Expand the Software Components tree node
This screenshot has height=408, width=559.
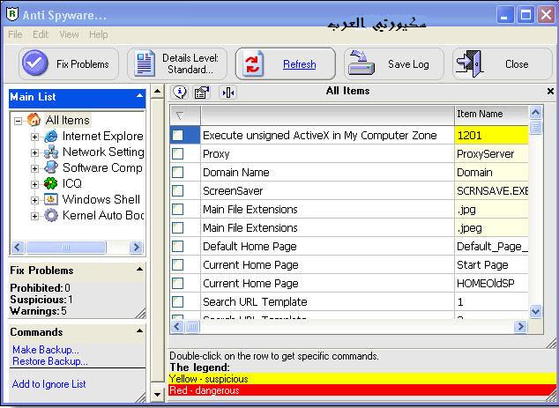[x=34, y=168]
